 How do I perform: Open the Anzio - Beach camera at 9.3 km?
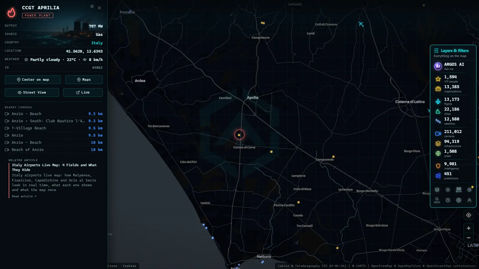(x=54, y=114)
